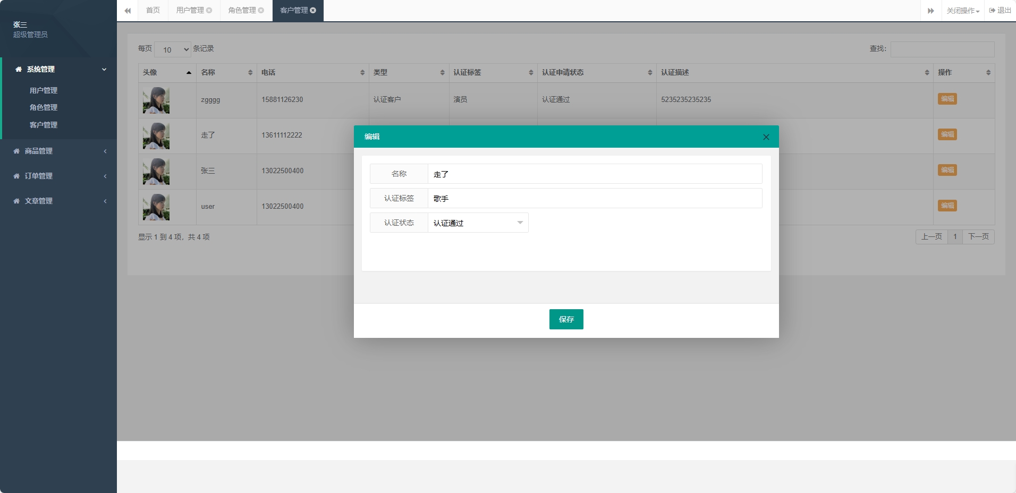Viewport: 1016px width, 493px height.
Task: Click the 编辑 button for zgggg
Action: pos(948,99)
